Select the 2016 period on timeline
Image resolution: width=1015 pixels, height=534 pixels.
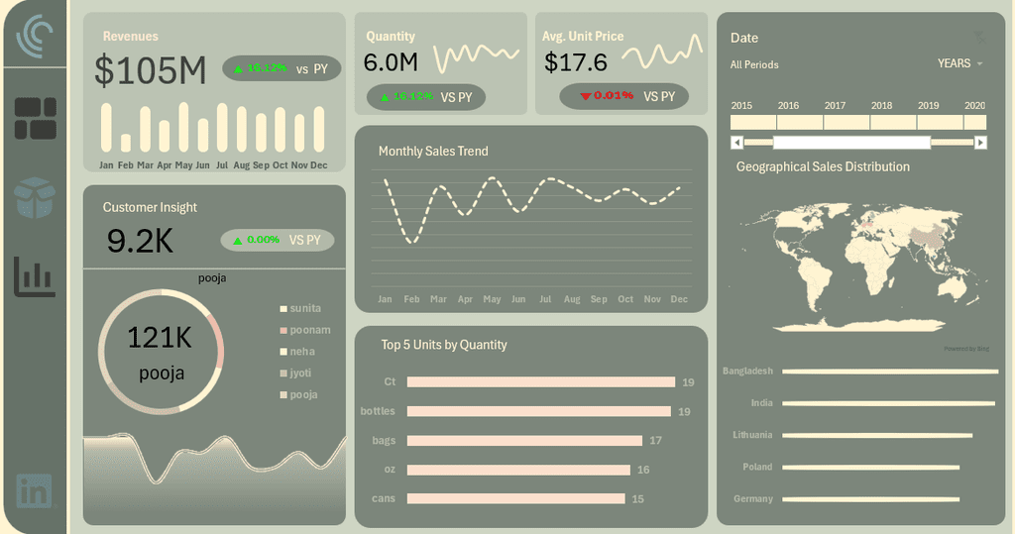click(800, 122)
